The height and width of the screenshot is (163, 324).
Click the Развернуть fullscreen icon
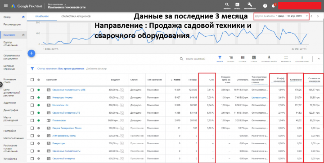(286, 59)
